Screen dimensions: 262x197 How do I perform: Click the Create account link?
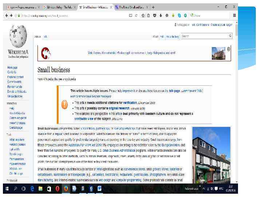tap(218, 25)
